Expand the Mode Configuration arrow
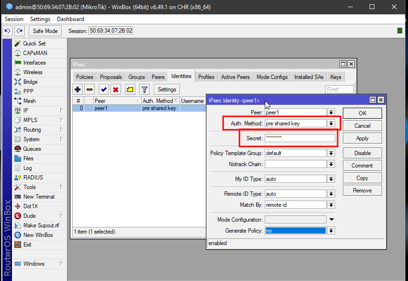Screen dimensions: 408x281 (x=331, y=220)
